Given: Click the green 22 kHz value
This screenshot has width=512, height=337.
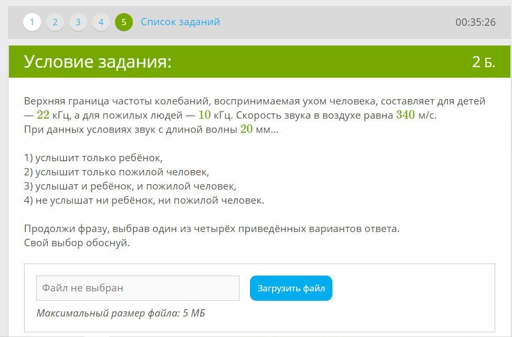Looking at the screenshot, I should pyautogui.click(x=43, y=115).
